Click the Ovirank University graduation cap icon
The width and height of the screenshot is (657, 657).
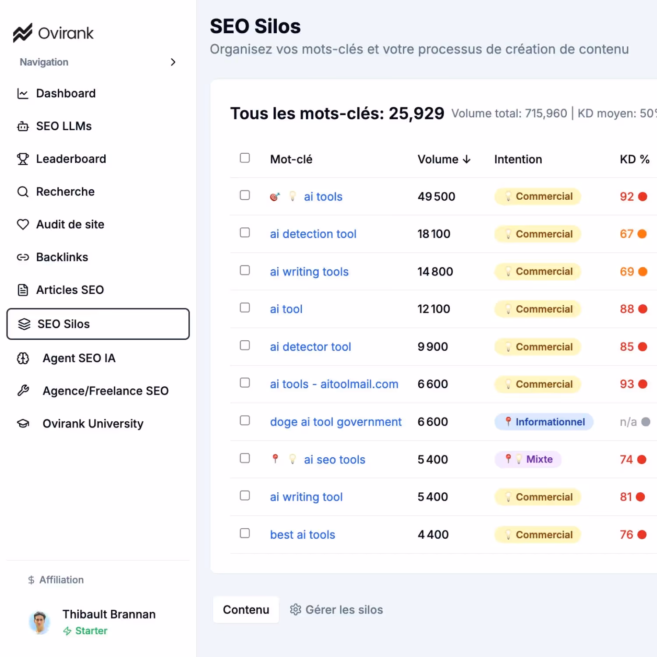point(23,424)
